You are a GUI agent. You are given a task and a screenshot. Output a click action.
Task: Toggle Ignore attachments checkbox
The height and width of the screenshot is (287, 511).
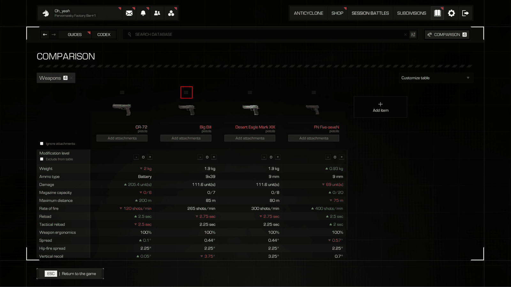[42, 143]
